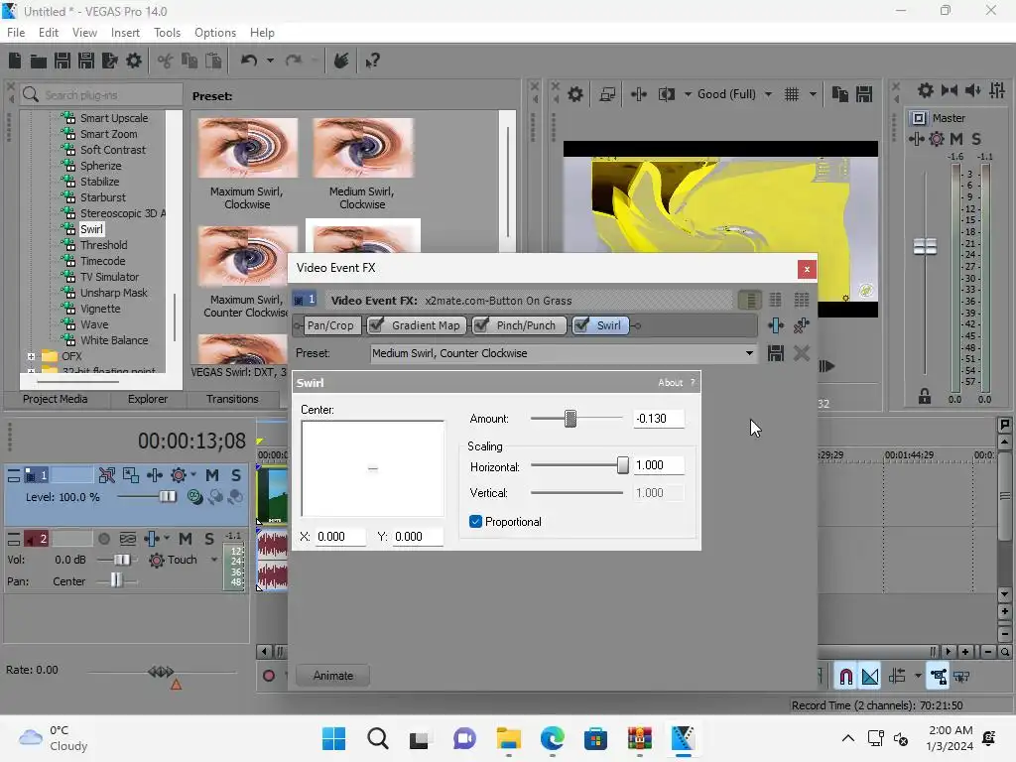Remove selected plug-in from FX chain
This screenshot has width=1016, height=762.
802,325
